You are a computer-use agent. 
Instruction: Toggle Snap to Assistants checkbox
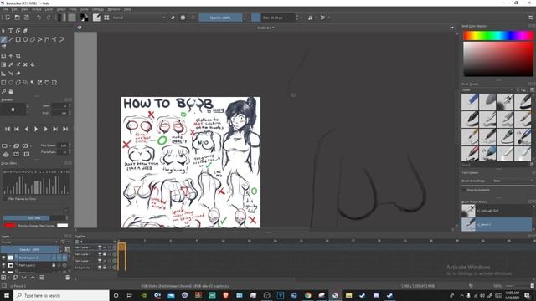[465, 190]
